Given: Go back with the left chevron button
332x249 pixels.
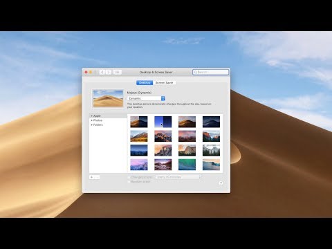Looking at the screenshot, I should pos(102,72).
